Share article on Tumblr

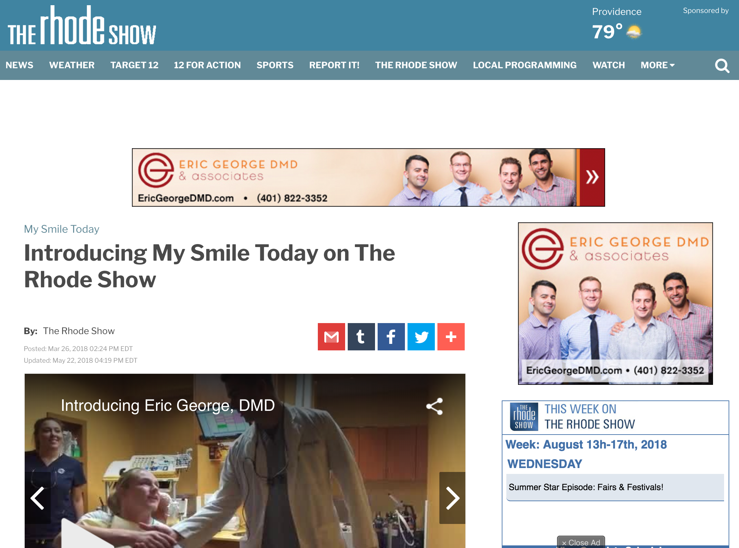[361, 337]
